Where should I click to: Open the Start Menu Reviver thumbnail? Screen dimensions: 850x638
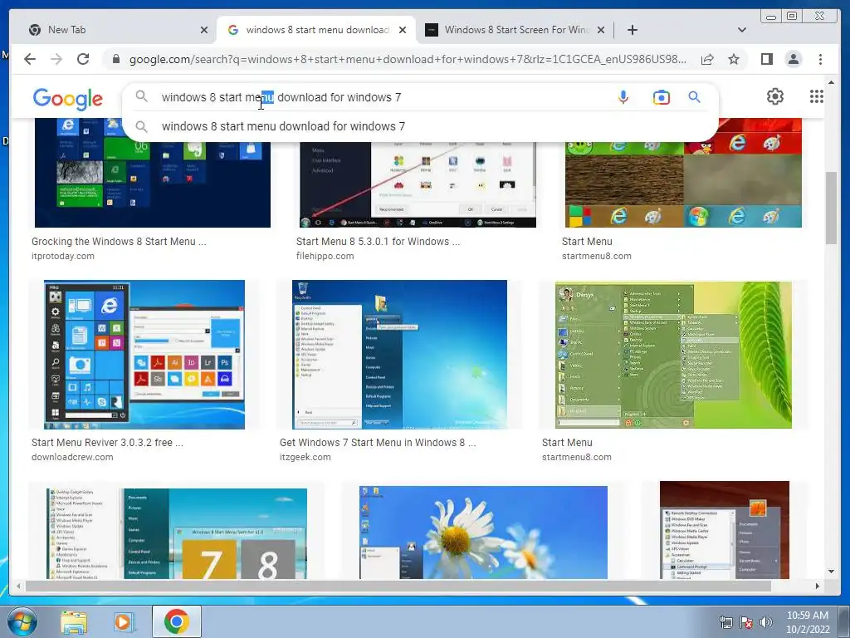pos(144,354)
